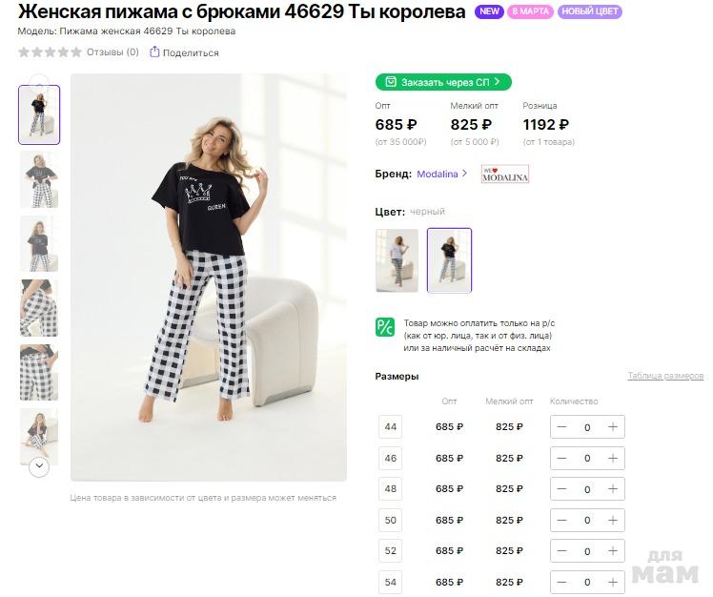Screen dimensions: 713x597
Task: Decrease the quantity for size 46
Action: point(562,459)
